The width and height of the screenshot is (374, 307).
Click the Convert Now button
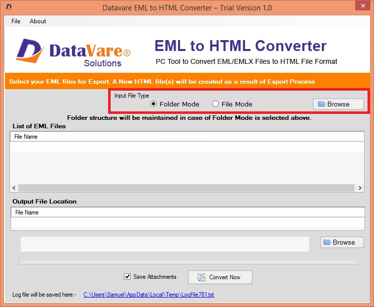220,277
